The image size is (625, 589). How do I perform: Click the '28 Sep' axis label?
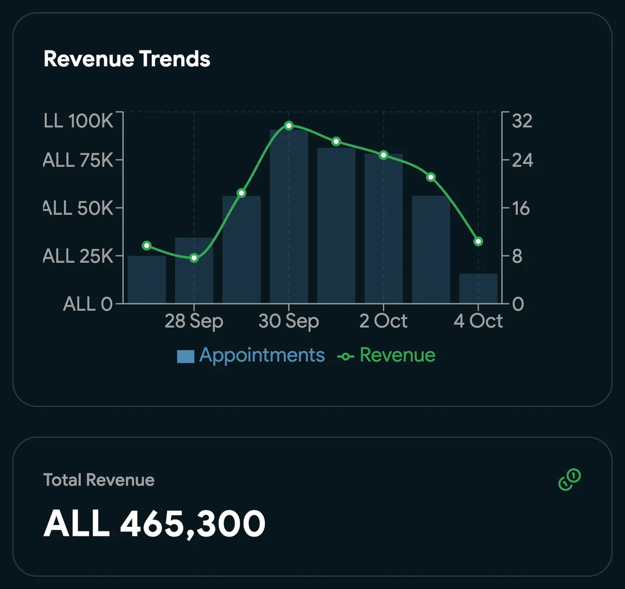click(194, 321)
